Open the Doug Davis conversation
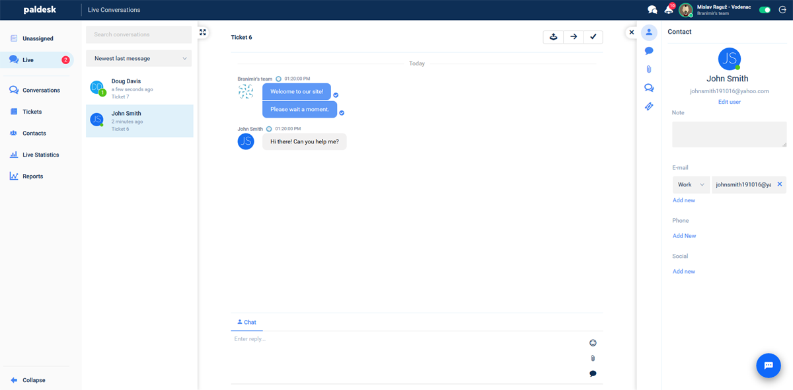793x390 pixels. [139, 89]
